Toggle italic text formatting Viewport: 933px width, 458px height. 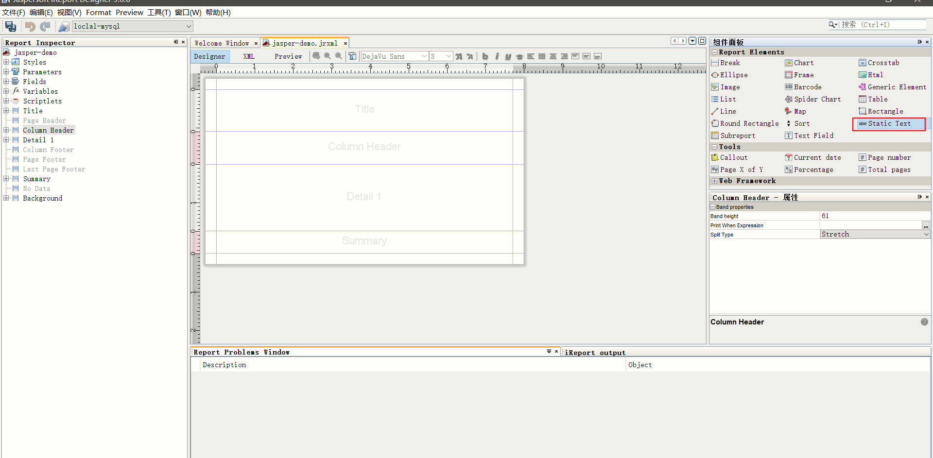point(497,56)
